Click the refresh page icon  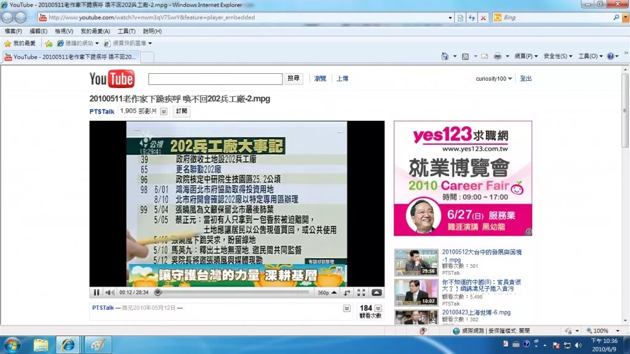(472, 18)
